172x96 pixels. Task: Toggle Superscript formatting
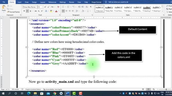tap(42, 11)
